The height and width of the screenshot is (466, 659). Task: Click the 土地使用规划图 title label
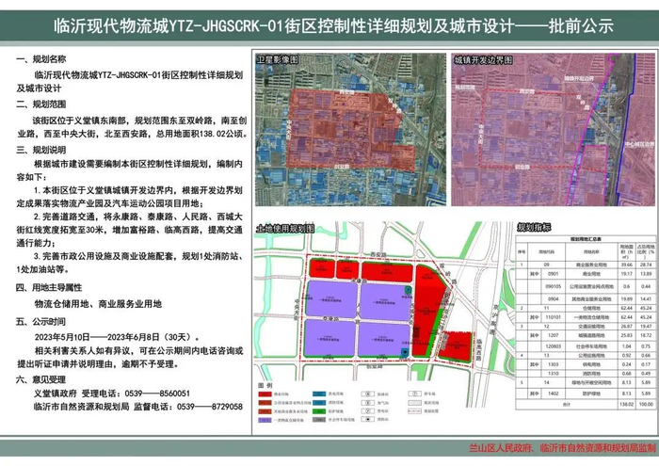coord(285,229)
